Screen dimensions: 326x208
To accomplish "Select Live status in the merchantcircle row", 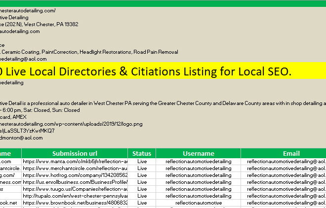I will (142, 168).
